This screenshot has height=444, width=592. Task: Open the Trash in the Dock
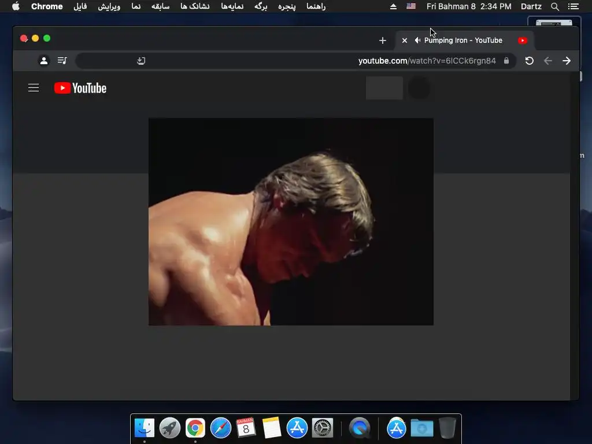pos(447,428)
